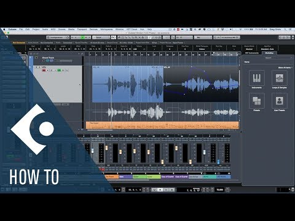Click the Chord Track name
The height and width of the screenshot is (221, 295).
point(48,58)
